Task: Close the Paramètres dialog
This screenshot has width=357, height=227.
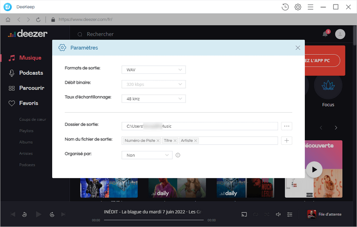Action: coord(298,48)
